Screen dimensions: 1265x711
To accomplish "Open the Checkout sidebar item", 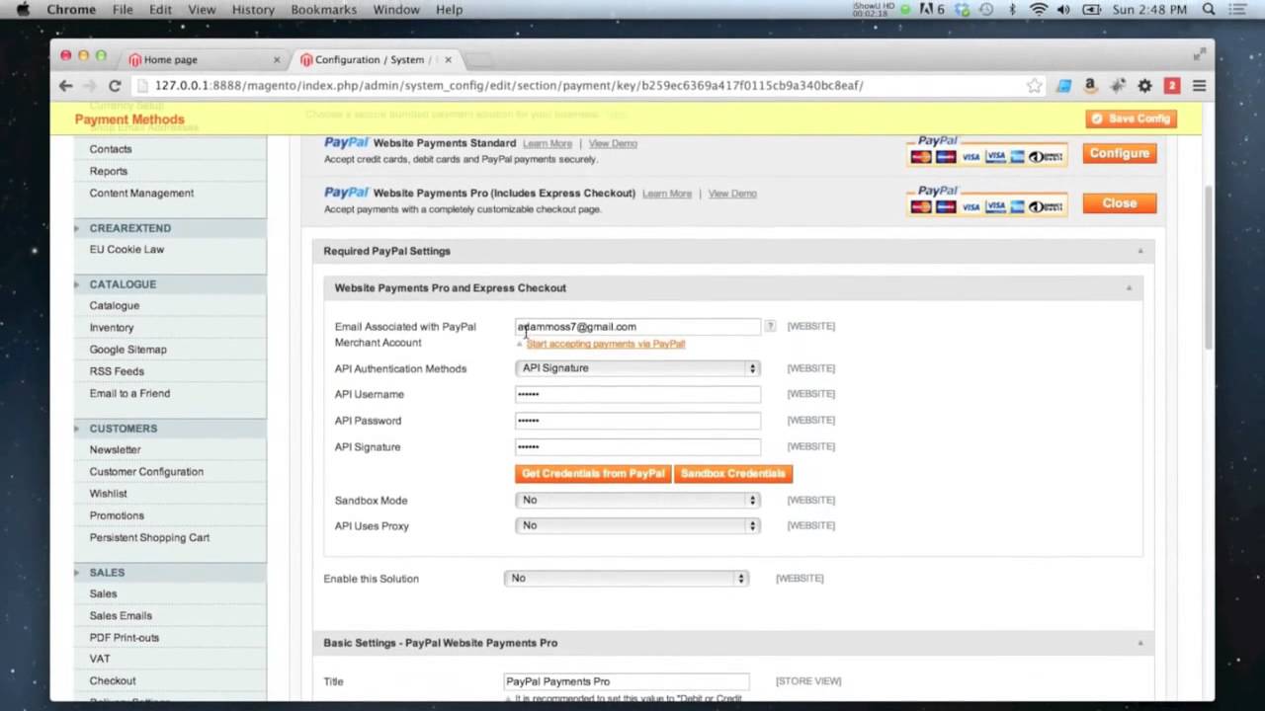I will pyautogui.click(x=113, y=681).
